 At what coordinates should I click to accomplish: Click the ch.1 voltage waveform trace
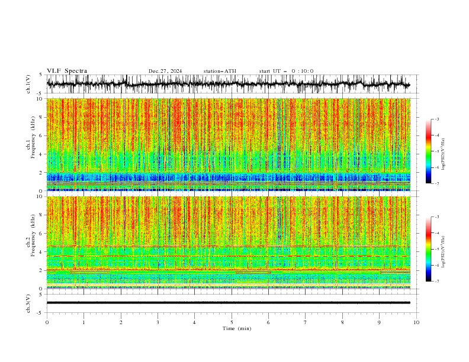228,84
